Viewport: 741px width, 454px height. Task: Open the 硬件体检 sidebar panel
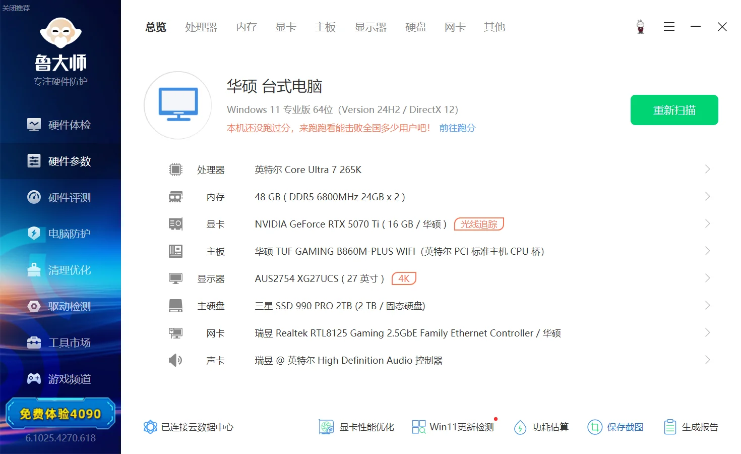[x=60, y=125]
